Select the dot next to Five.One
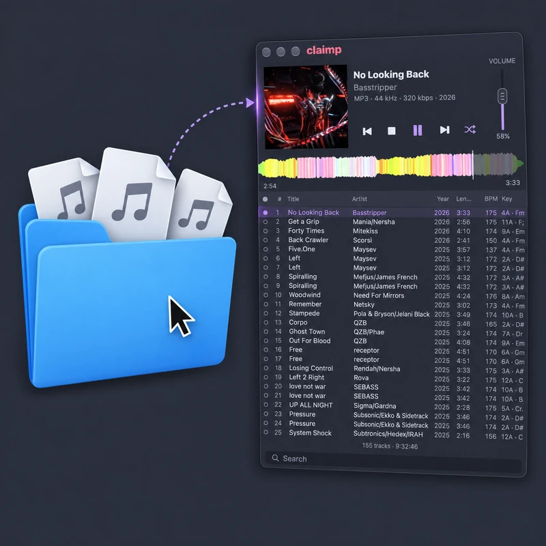Viewport: 546px width, 546px height. [265, 249]
